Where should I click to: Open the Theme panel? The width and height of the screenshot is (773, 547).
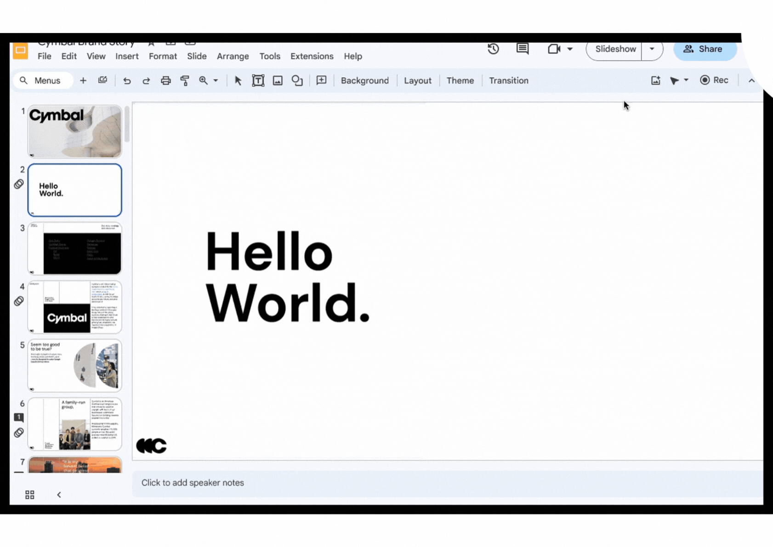pos(460,80)
